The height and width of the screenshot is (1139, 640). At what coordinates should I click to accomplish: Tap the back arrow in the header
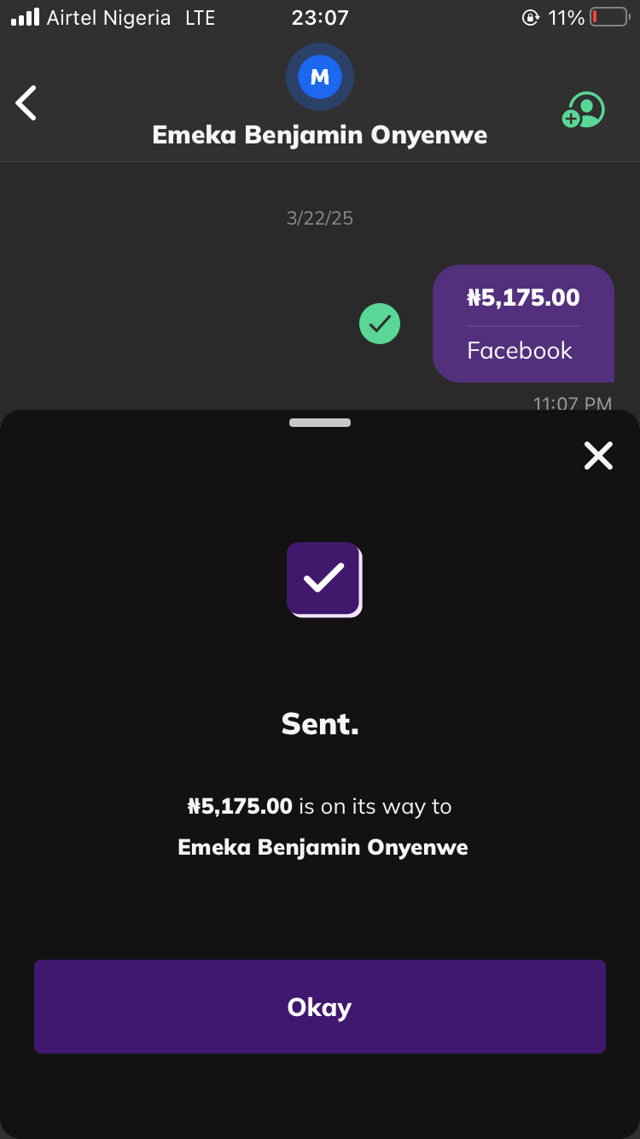click(x=26, y=103)
